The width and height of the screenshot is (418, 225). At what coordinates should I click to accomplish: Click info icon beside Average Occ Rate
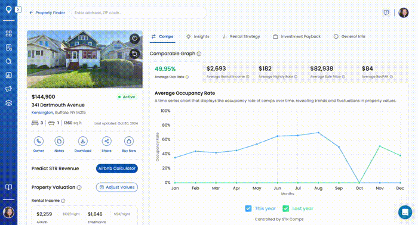pos(187,77)
